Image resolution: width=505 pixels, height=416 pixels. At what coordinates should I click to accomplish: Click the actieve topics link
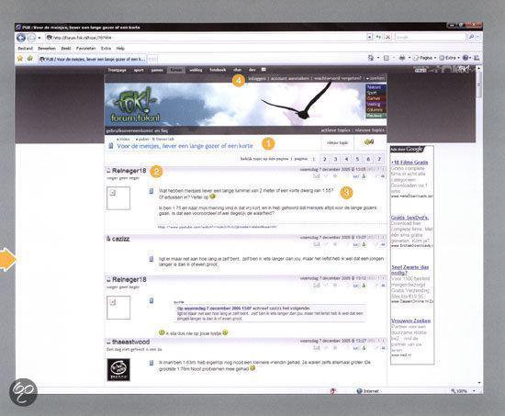tap(335, 130)
